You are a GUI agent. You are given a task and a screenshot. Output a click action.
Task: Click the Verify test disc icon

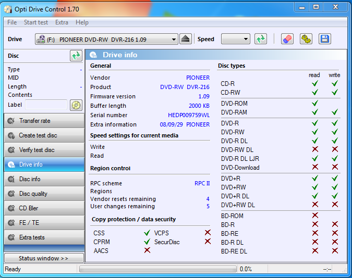(x=11, y=150)
